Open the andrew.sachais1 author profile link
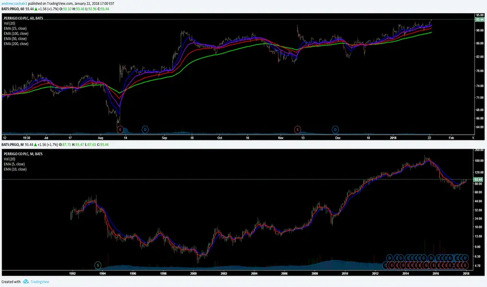 click(x=14, y=4)
